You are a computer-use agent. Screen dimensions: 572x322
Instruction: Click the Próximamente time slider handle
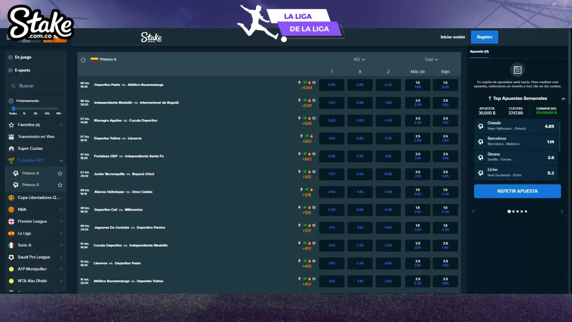click(13, 108)
